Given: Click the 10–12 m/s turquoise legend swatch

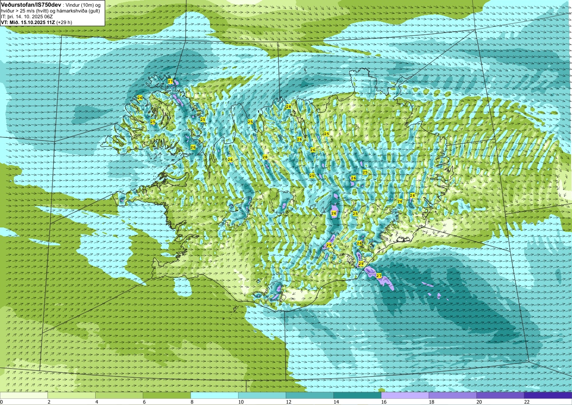Looking at the screenshot, I should click(262, 395).
